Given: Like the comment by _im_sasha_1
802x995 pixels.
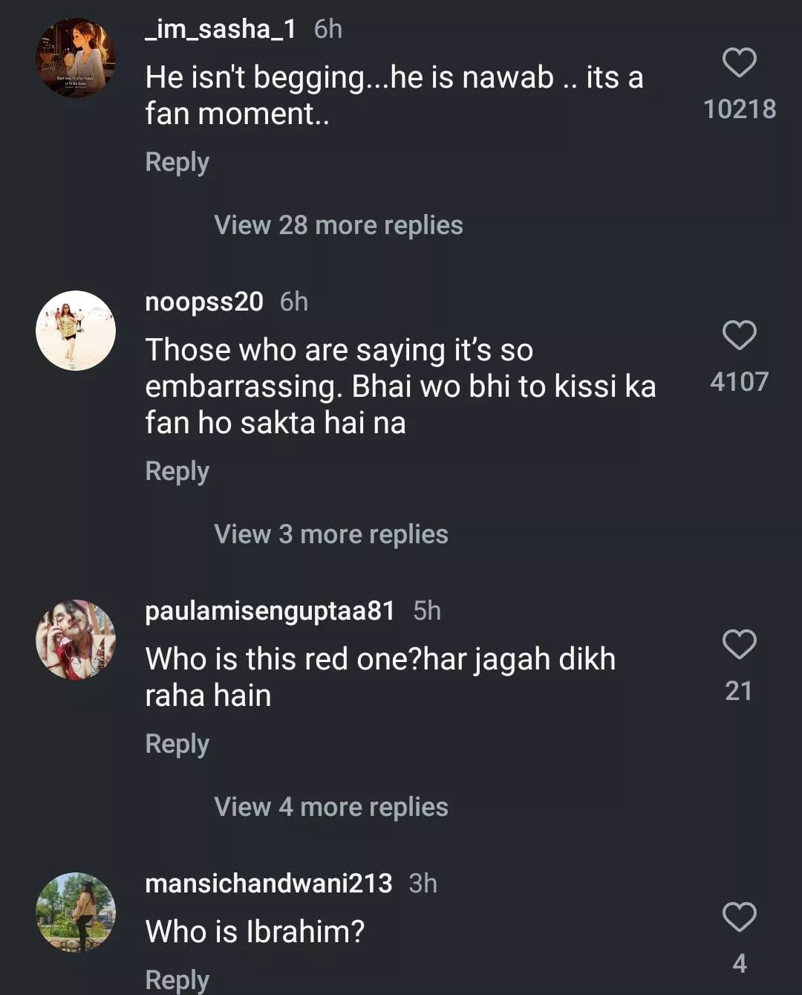Looking at the screenshot, I should [x=739, y=63].
